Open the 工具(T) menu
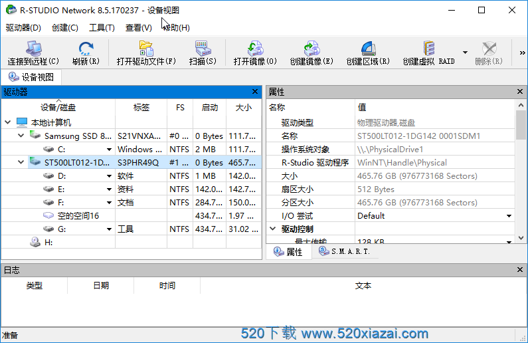This screenshot has width=528, height=343. pos(102,28)
